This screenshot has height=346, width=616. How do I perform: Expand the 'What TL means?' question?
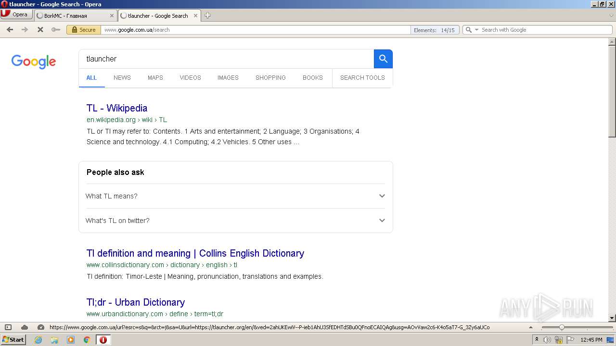[x=235, y=196]
